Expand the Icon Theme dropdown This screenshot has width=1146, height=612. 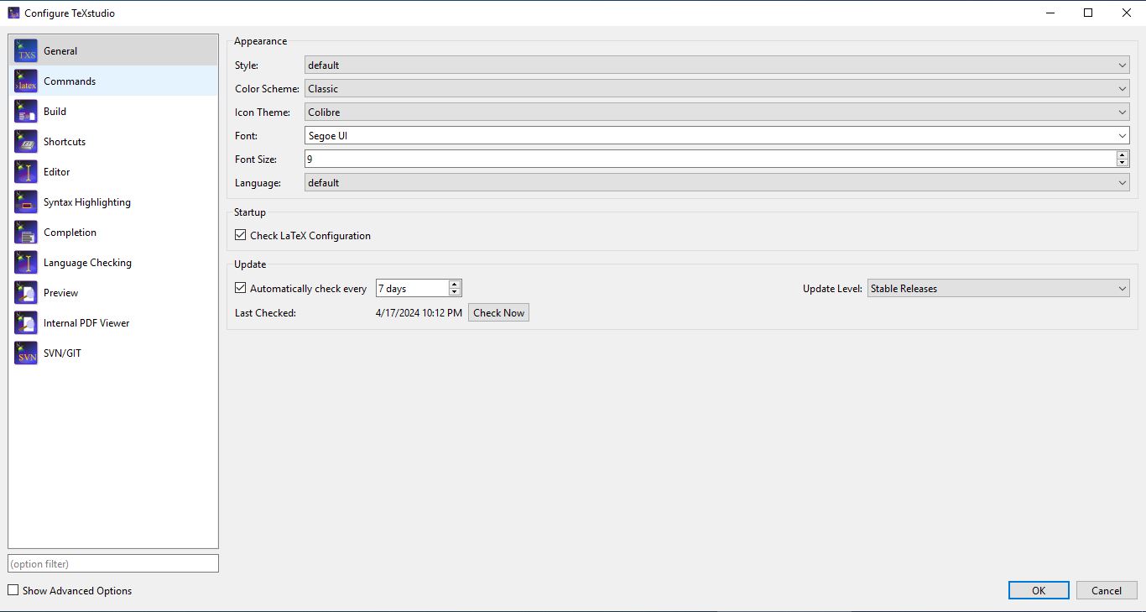click(x=717, y=112)
